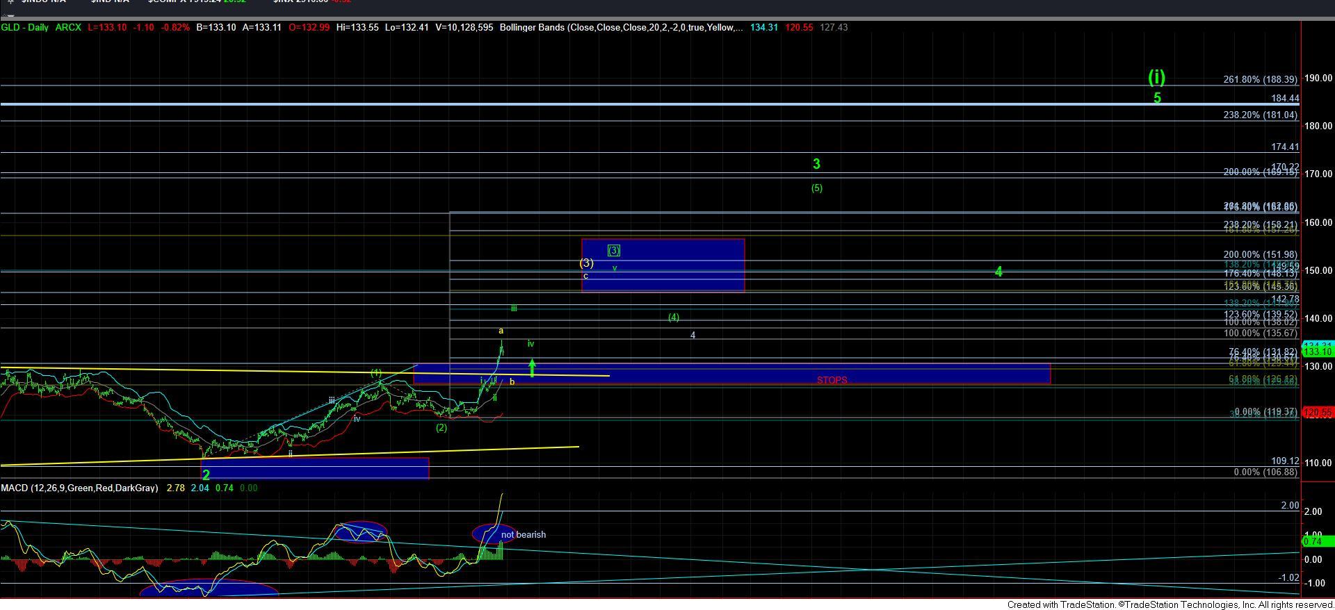This screenshot has width=1335, height=610.
Task: Click the green wave 3 label near 170
Action: pos(816,164)
